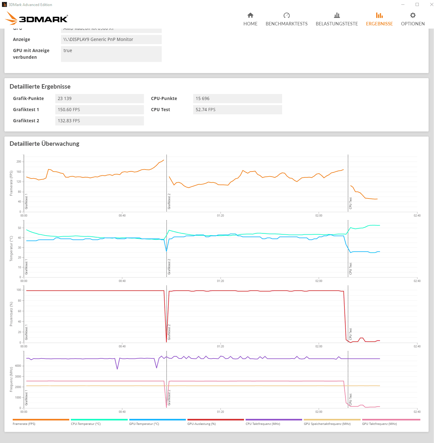Viewport: 434px width, 443px height.
Task: Click the Frequenz (MHz) axis label
Action: tap(11, 379)
